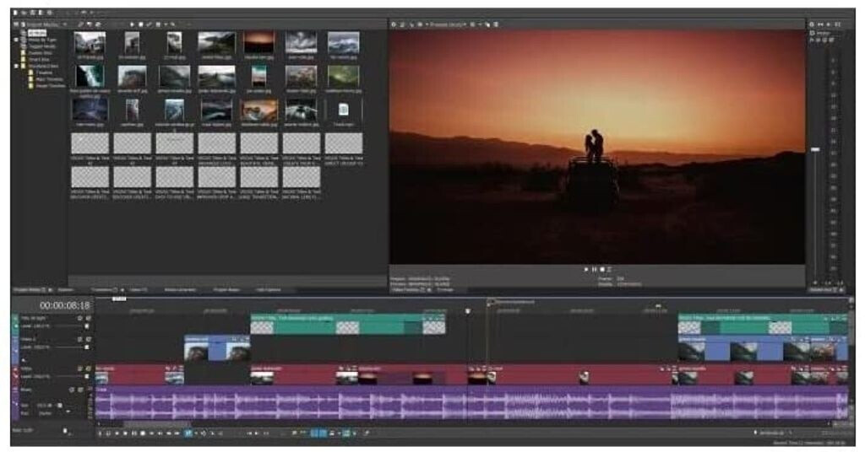Image resolution: width=865 pixels, height=452 pixels.
Task: Open Video Preview settings gear icon
Action: (x=394, y=24)
